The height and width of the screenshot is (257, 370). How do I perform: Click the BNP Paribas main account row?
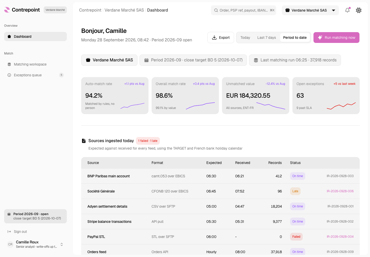[220, 176]
